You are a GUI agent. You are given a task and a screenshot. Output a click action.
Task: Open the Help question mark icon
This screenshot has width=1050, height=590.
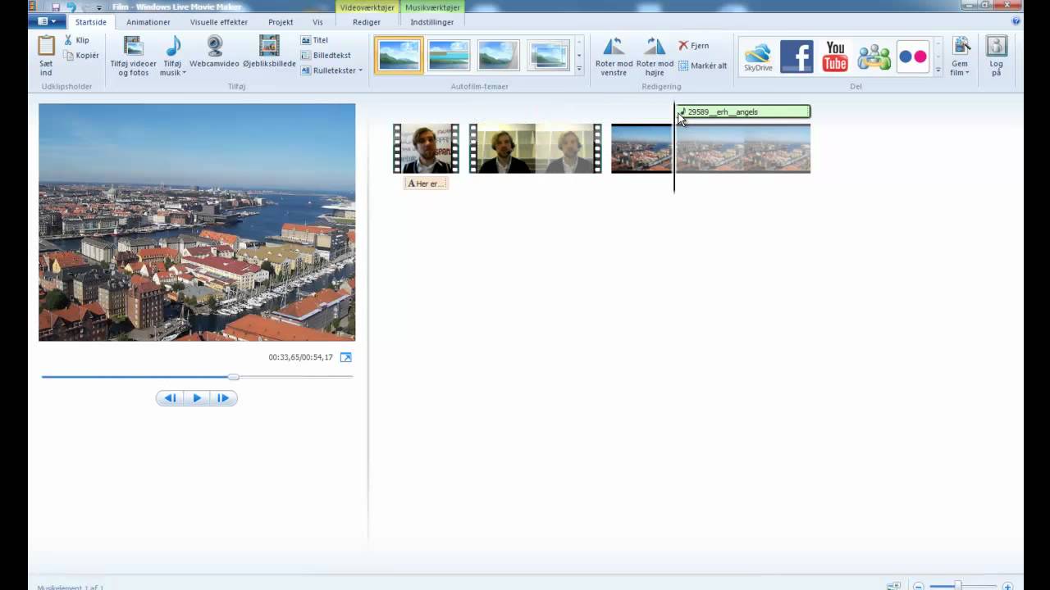1016,21
